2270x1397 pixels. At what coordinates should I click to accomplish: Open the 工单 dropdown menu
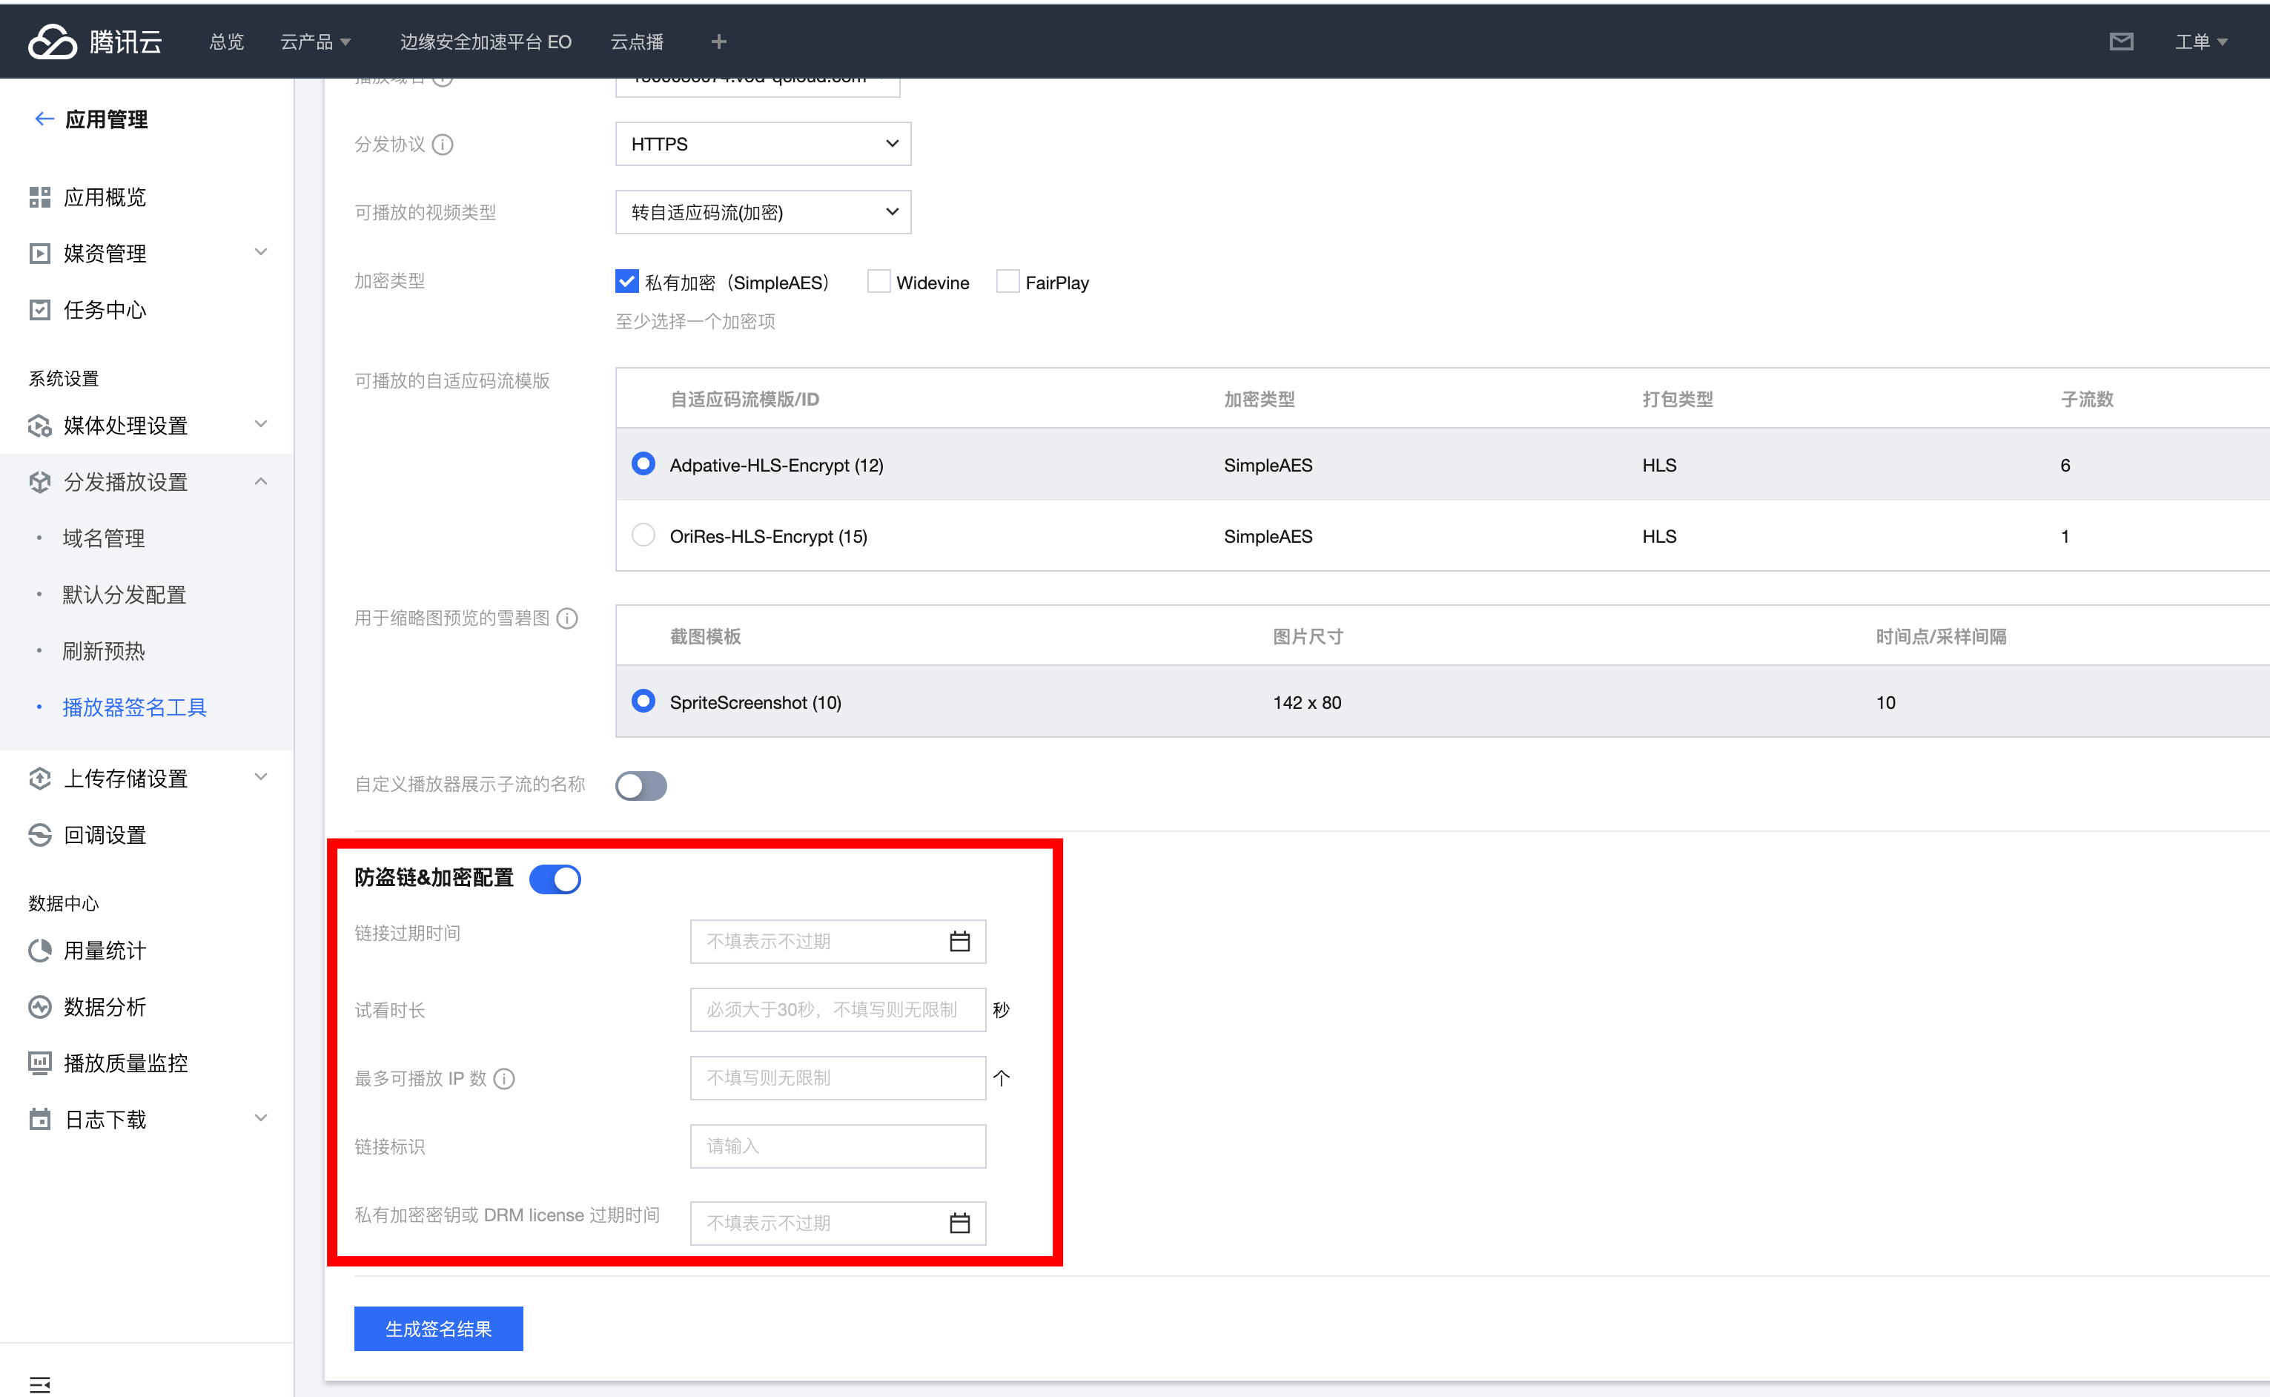pos(2201,42)
